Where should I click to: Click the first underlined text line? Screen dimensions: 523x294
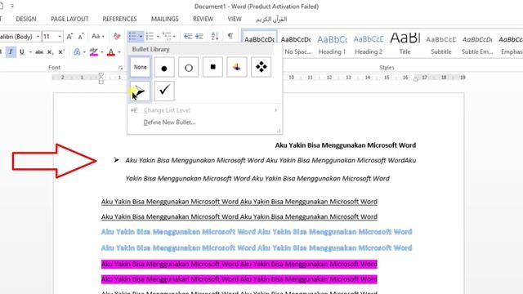239,202
